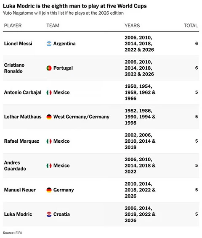Click the Lionel Messi player name
Screen dimensions: 202x238
tap(18, 44)
